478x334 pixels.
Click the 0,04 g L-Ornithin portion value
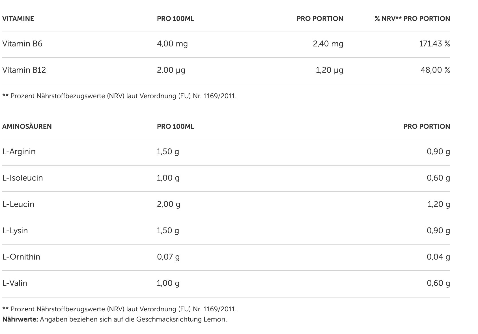click(438, 257)
